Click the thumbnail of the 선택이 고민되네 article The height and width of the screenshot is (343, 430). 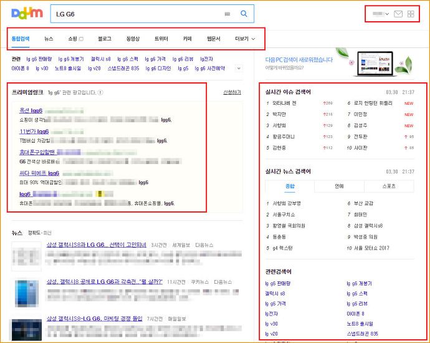coord(26,256)
